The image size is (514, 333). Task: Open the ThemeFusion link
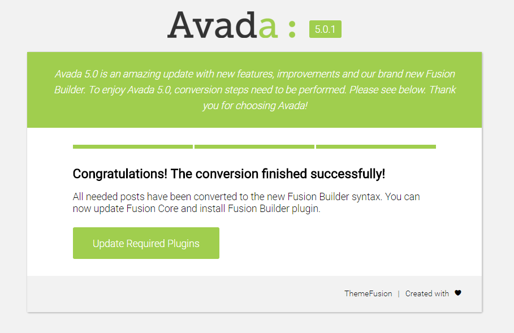[x=368, y=293]
